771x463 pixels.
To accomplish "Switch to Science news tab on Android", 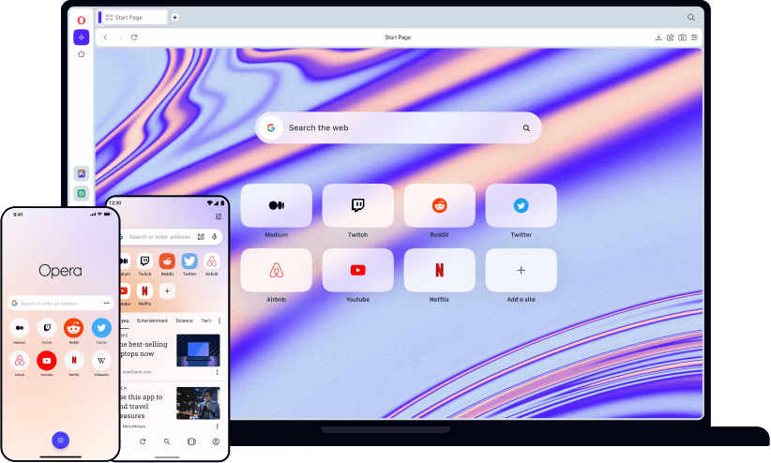I will tap(185, 321).
